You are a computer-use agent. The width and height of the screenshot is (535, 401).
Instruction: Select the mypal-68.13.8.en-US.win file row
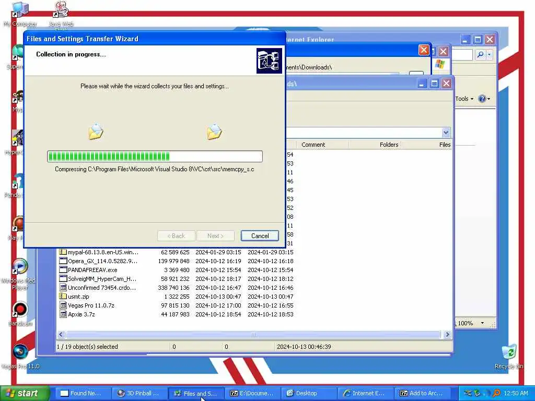point(177,252)
